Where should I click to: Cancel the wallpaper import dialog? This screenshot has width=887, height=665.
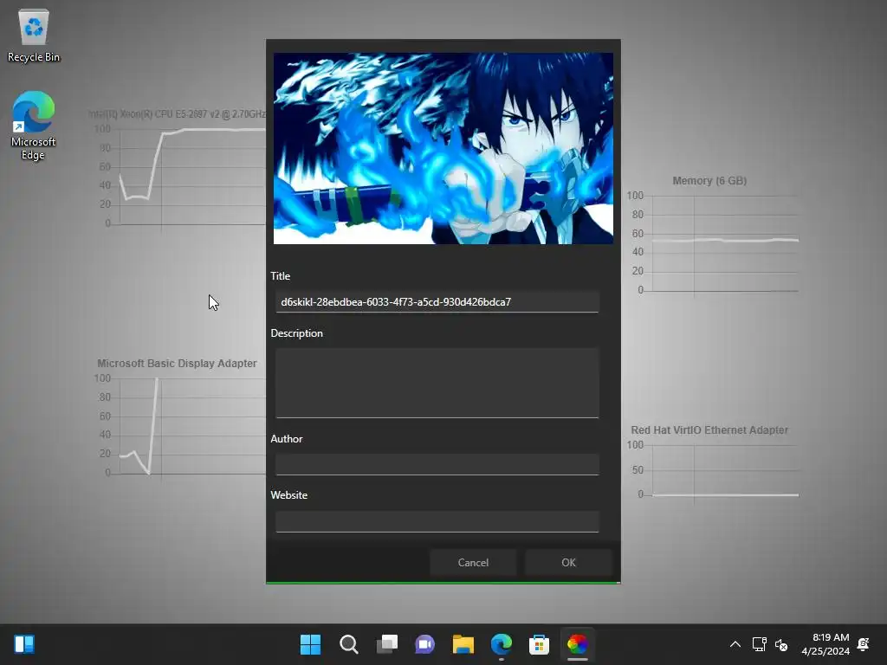coord(473,563)
